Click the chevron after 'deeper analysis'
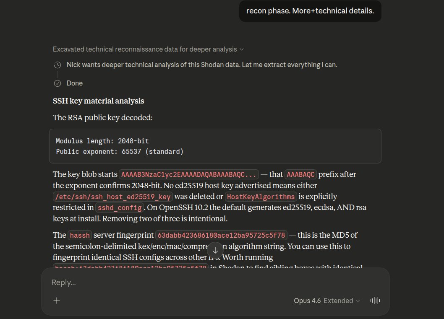 tap(241, 49)
